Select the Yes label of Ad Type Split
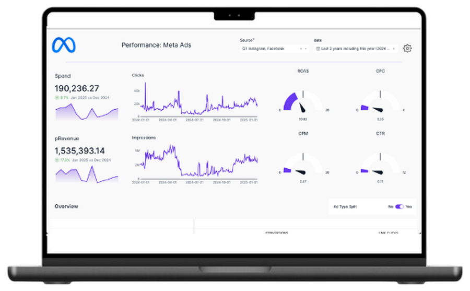The height and width of the screenshot is (291, 470). coord(409,206)
